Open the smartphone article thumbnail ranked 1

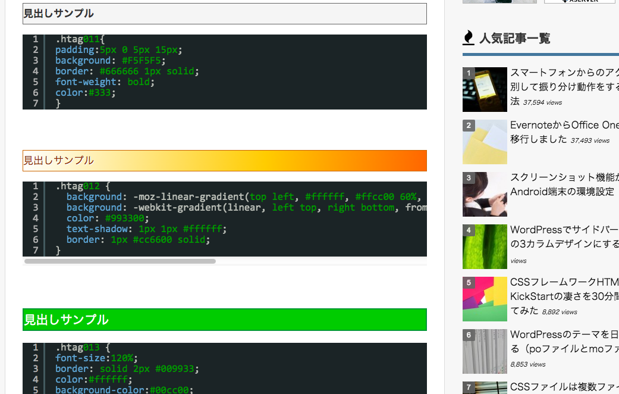[485, 90]
